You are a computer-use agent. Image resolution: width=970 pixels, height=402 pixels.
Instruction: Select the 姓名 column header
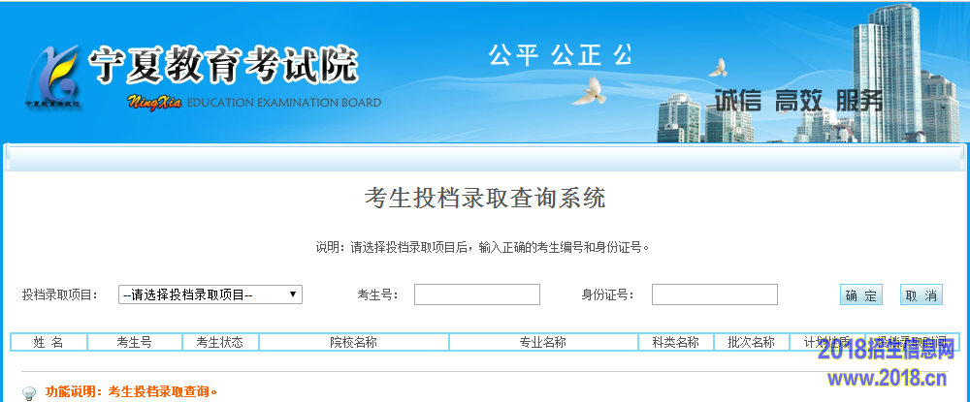tap(48, 342)
